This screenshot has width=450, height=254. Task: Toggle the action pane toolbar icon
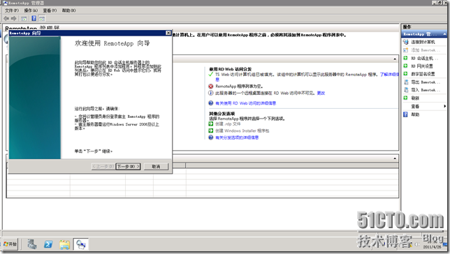(42, 19)
